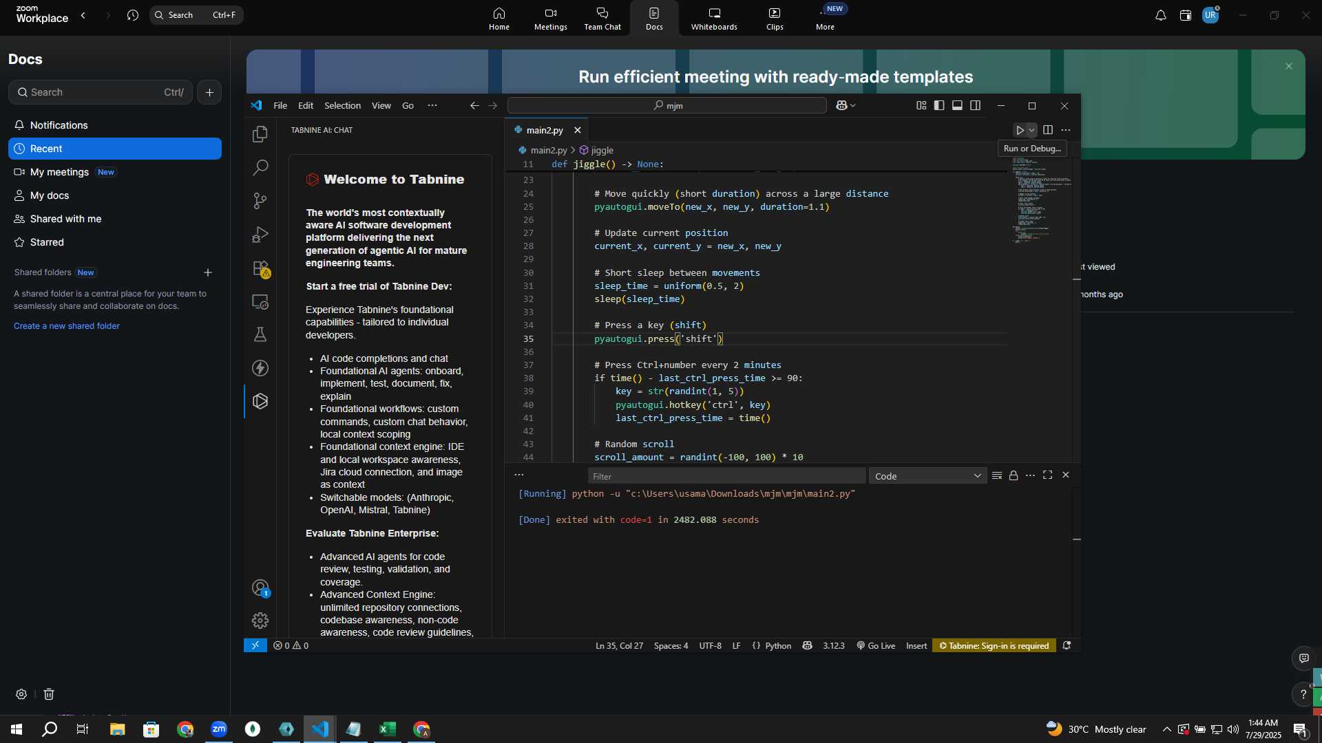The image size is (1322, 743).
Task: Open My meetings in Zoom Docs
Action: click(115, 172)
